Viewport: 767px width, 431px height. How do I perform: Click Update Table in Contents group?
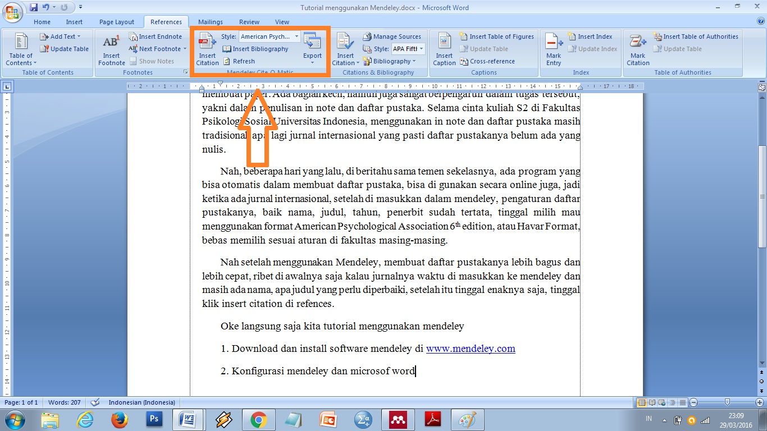[x=64, y=49]
